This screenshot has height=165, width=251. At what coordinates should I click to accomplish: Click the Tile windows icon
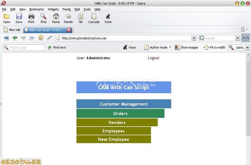click(x=80, y=16)
